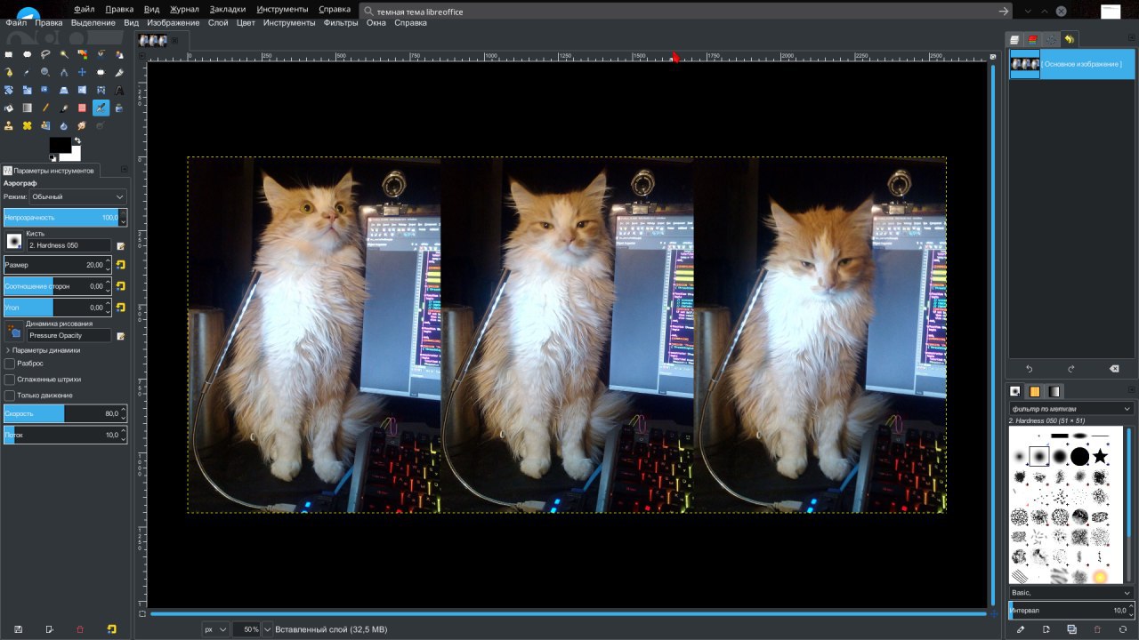Select the Measure tool
The height and width of the screenshot is (640, 1139).
coord(64,72)
